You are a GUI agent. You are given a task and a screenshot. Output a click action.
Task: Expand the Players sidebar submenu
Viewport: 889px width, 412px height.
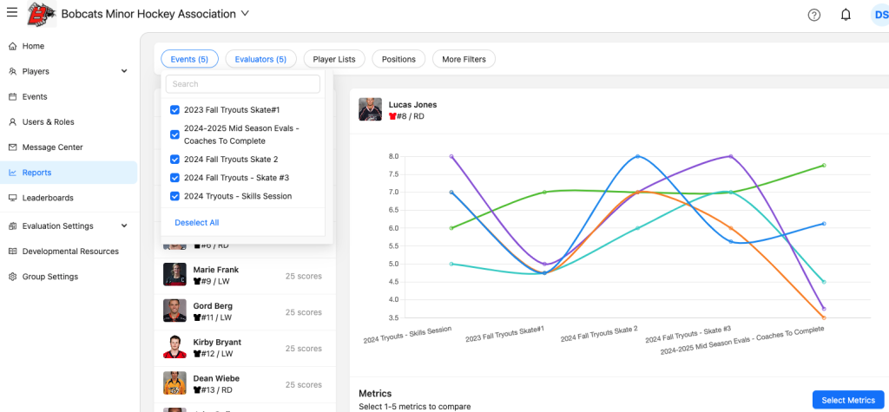pos(124,71)
